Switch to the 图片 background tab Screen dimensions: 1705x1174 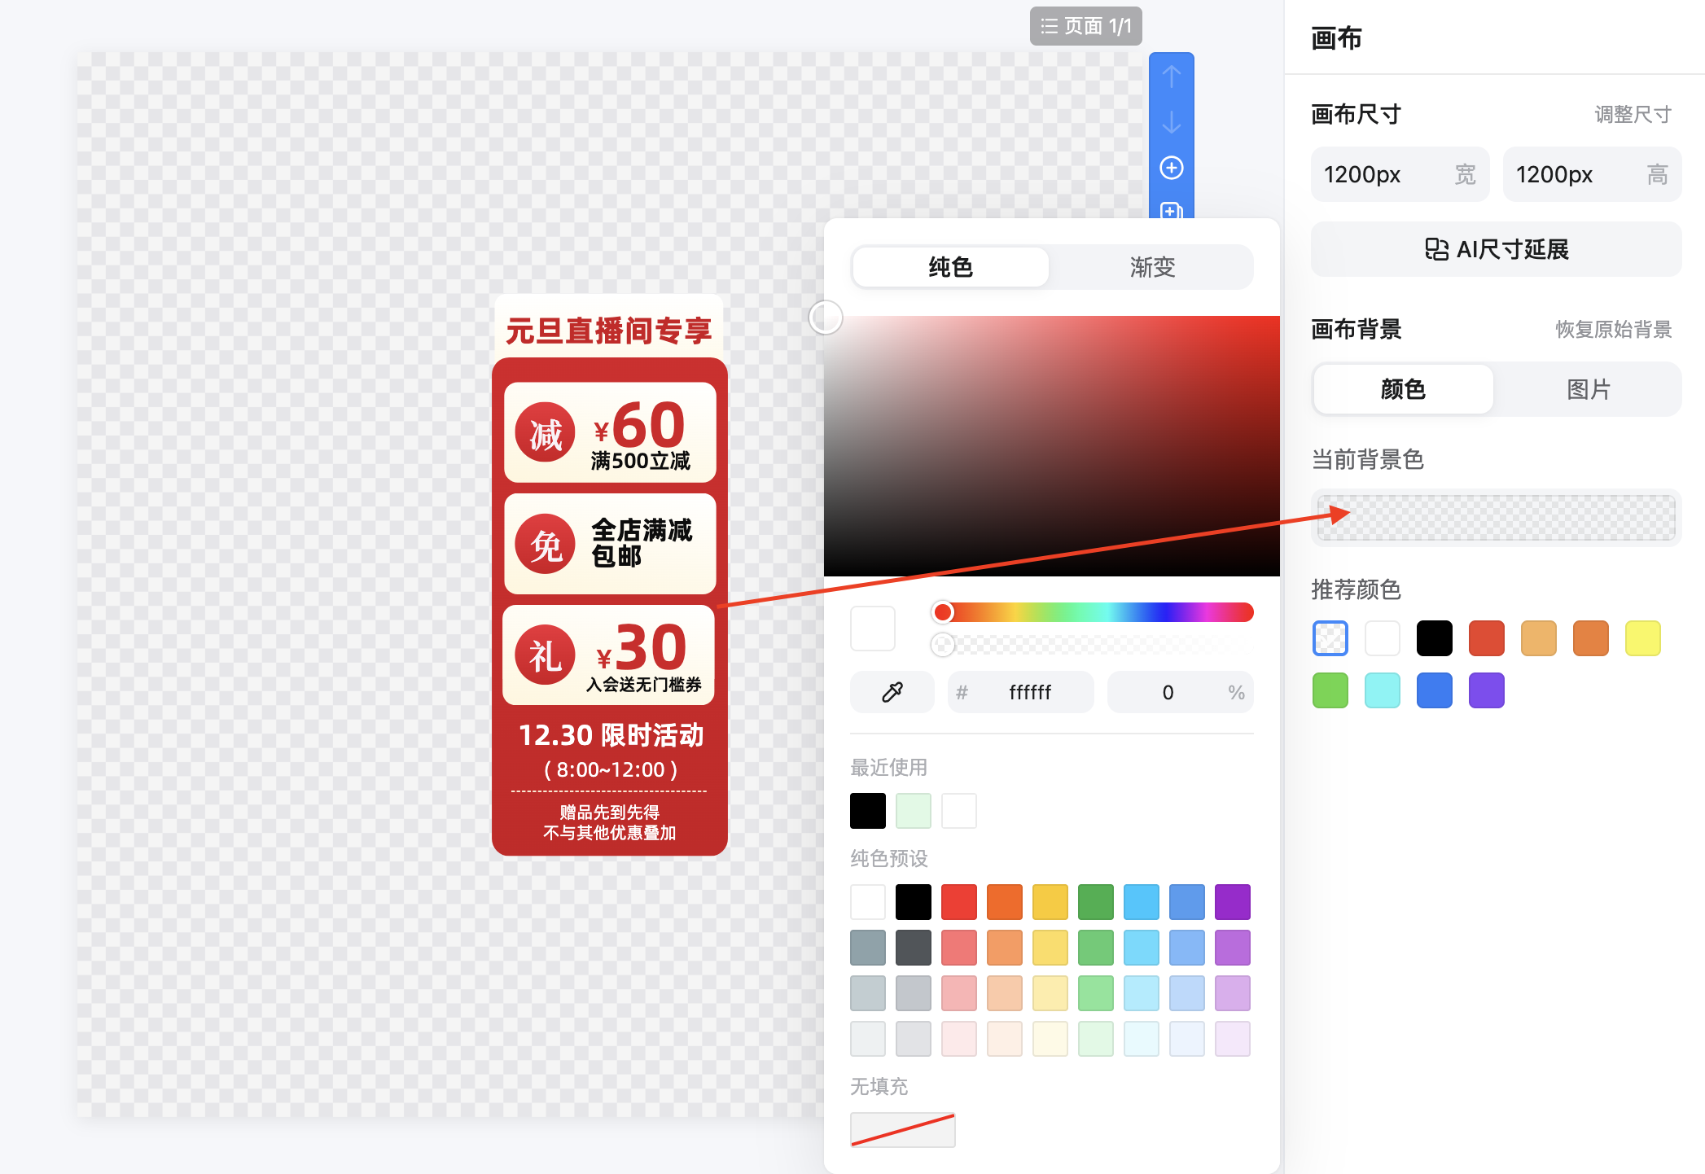point(1586,389)
